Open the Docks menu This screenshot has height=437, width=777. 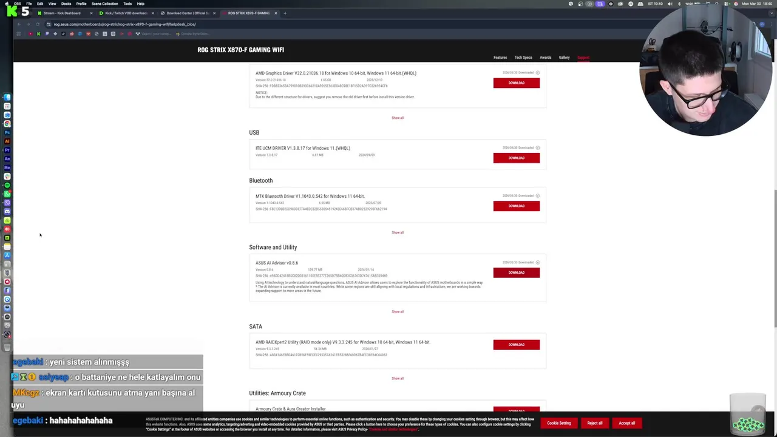(66, 4)
